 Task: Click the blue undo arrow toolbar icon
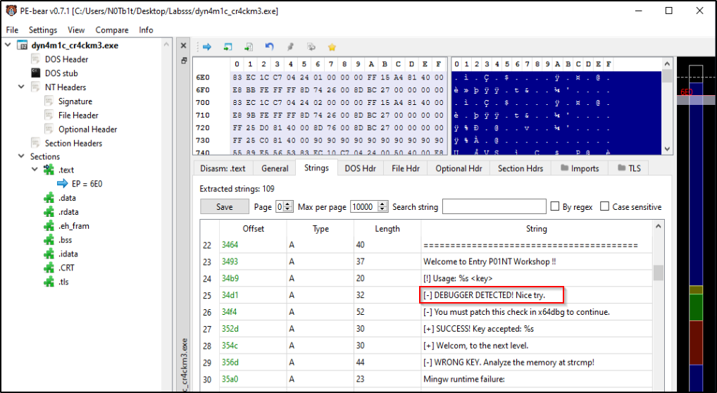coord(269,46)
